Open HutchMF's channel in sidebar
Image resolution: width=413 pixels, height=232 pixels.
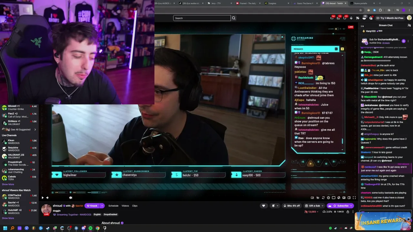point(19,212)
